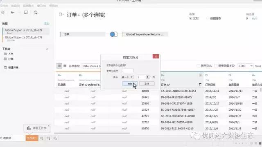Click the 添加 link next to 连接

[x=47, y=24]
